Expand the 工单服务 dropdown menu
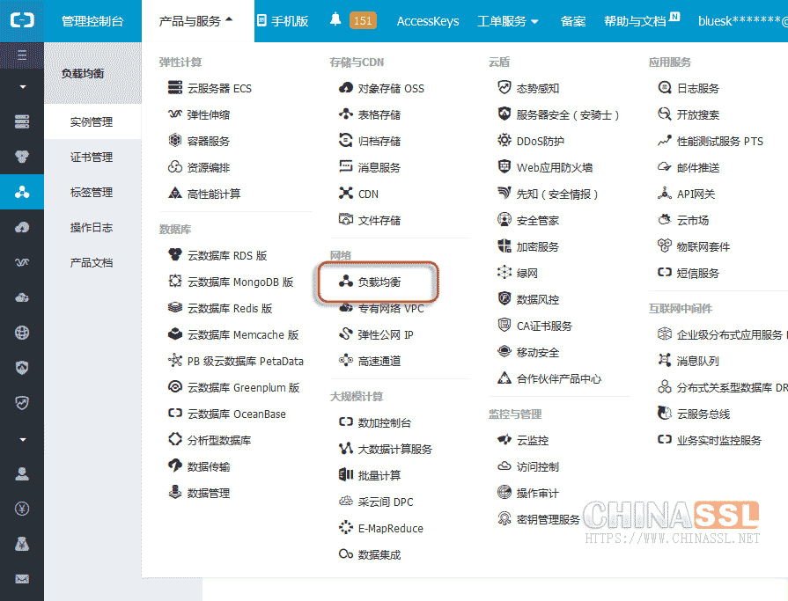Screen dimensions: 788x601 [x=507, y=21]
